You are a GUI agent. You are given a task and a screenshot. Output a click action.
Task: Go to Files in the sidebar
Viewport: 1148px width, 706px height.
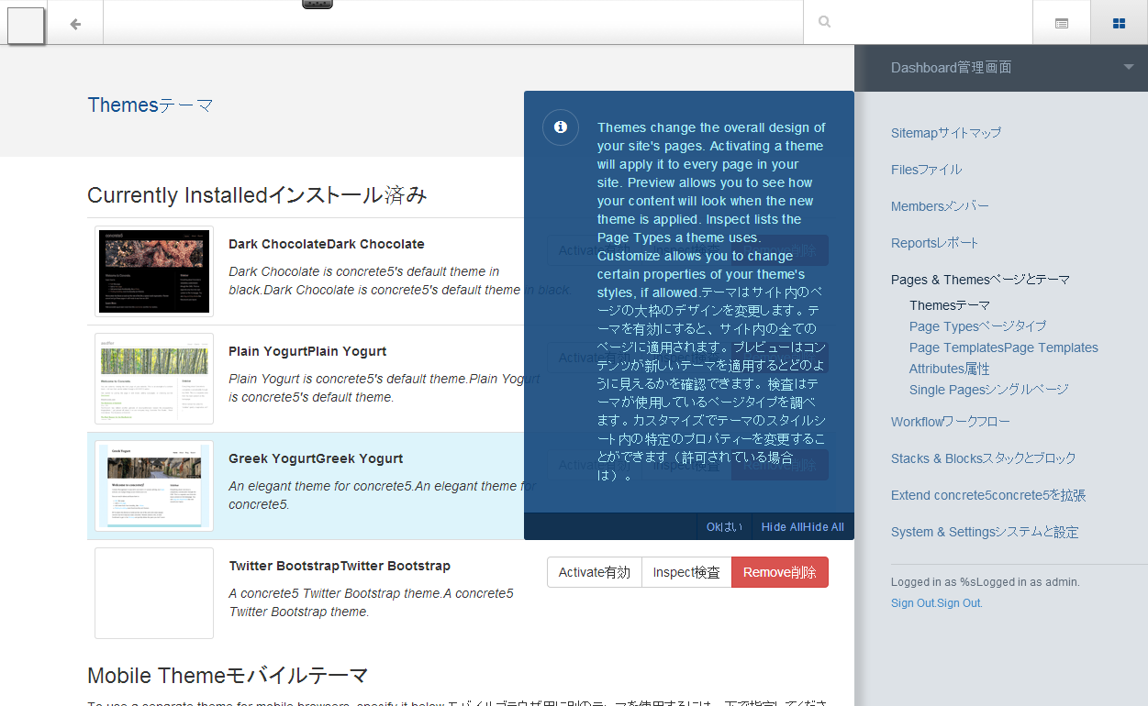[x=927, y=170]
